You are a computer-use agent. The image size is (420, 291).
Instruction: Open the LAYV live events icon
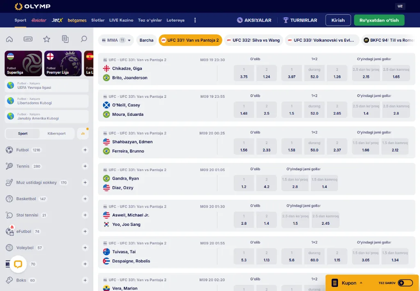tap(28, 39)
